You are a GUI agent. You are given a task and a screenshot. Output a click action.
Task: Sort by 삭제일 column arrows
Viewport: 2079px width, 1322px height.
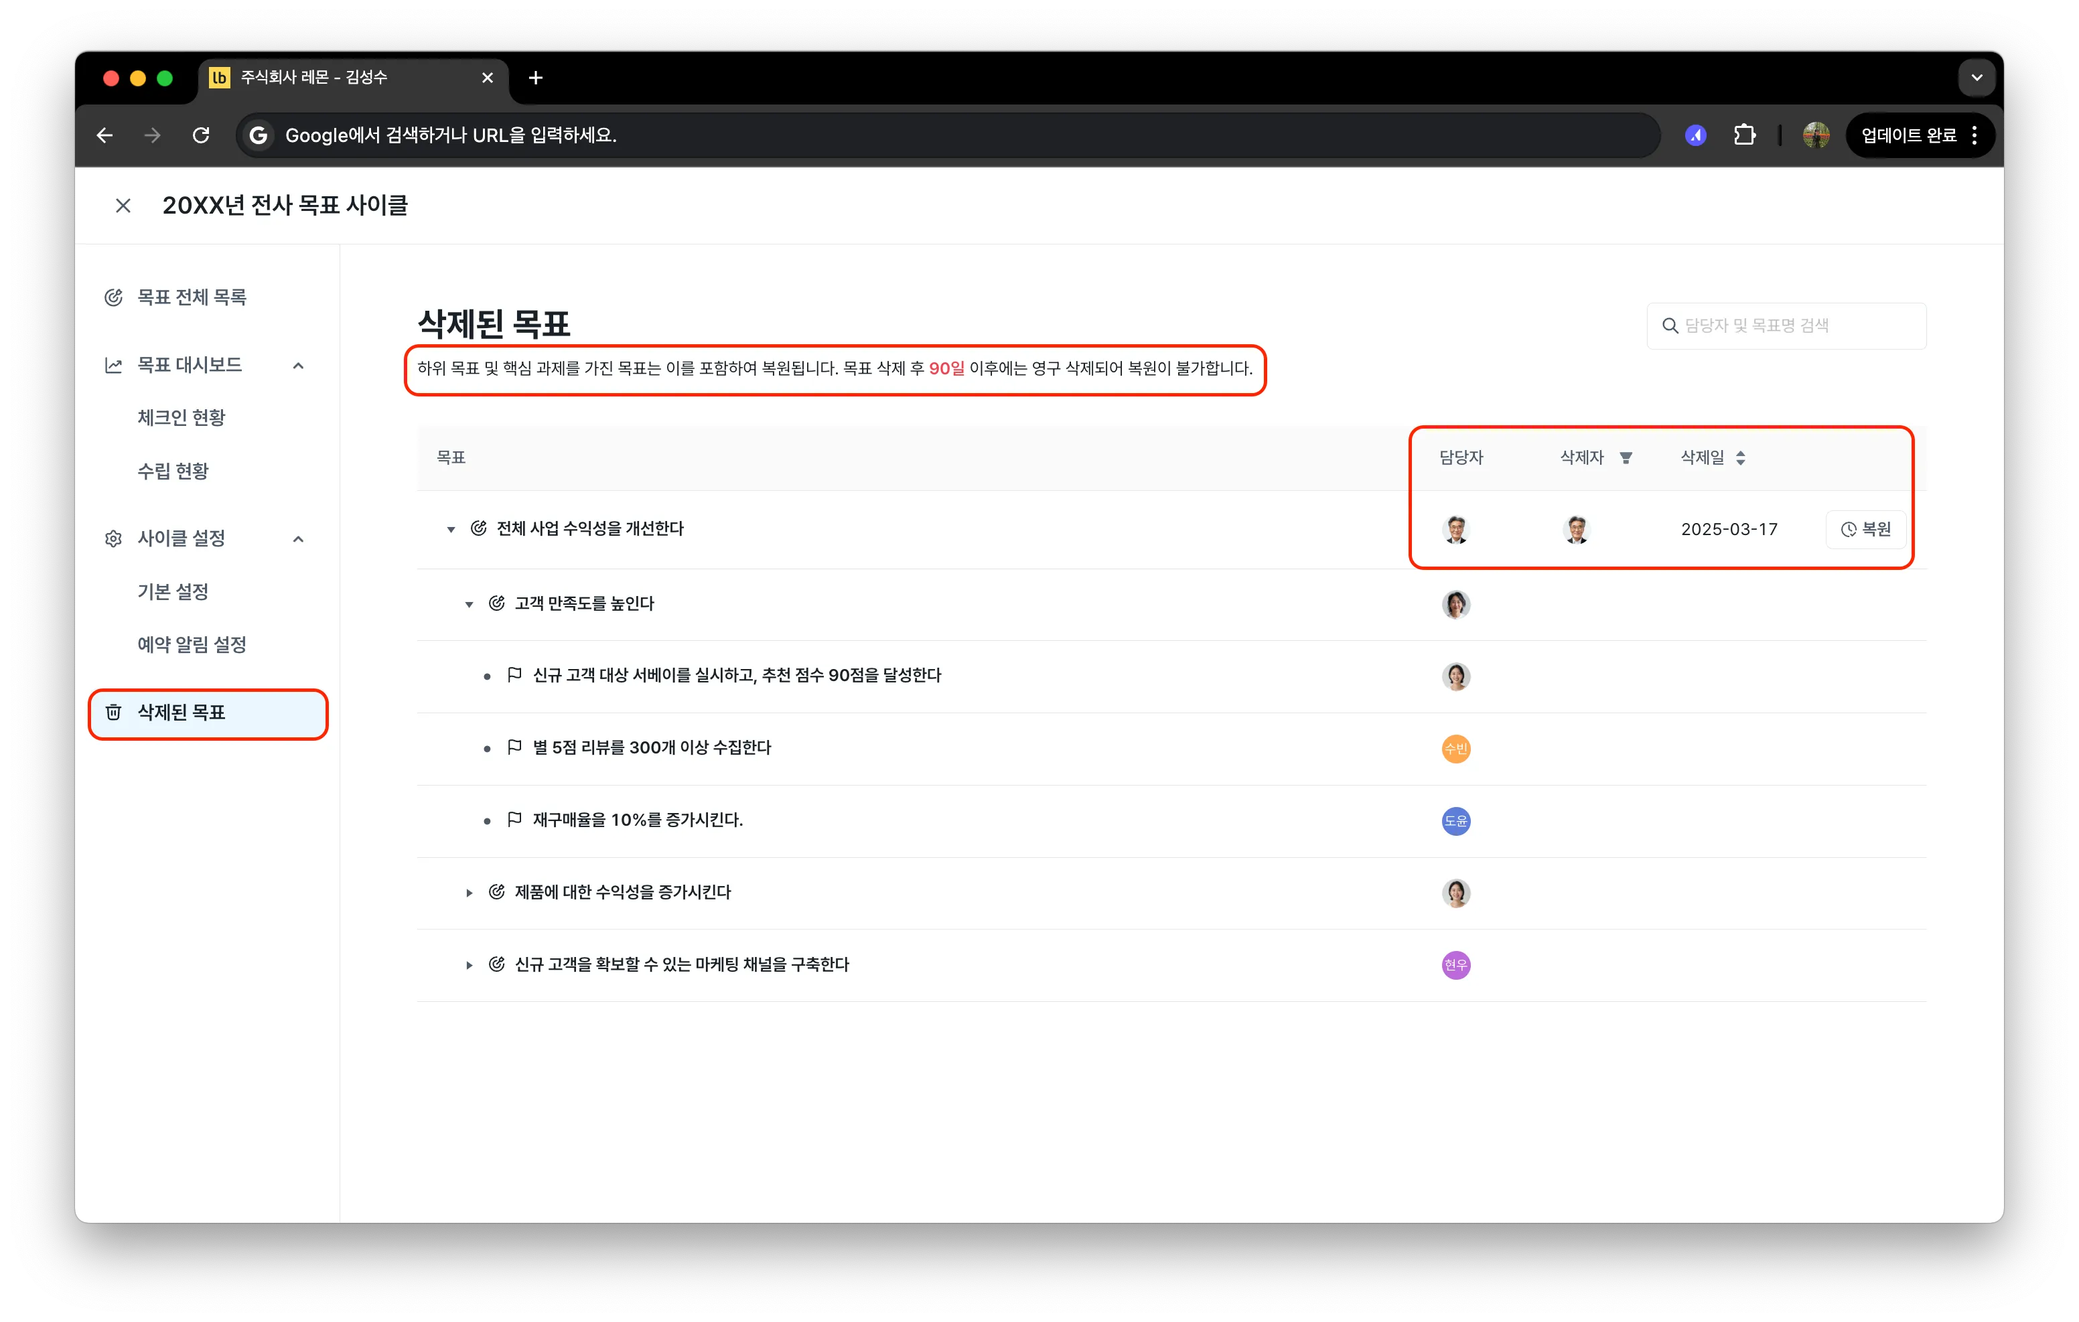1741,457
